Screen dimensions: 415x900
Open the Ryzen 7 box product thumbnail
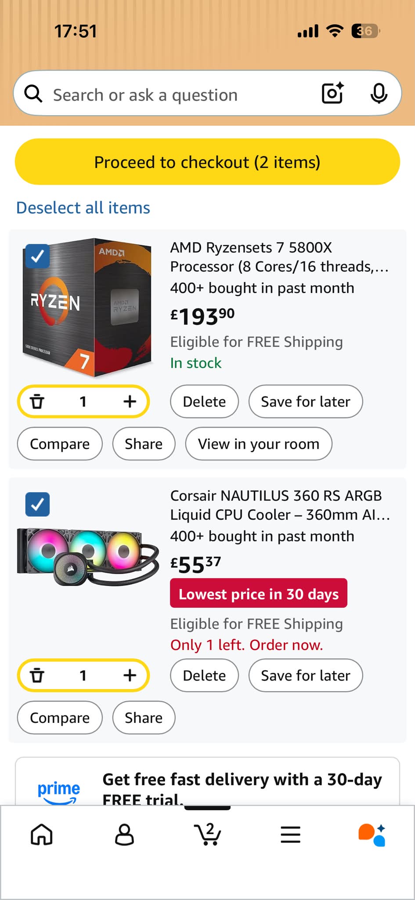coord(87,308)
